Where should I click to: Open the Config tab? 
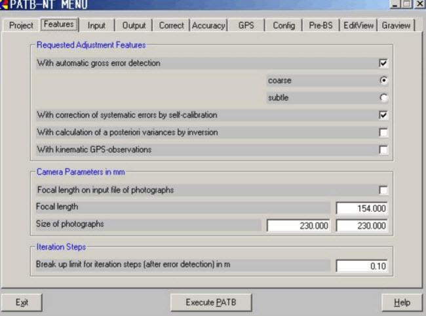[284, 26]
